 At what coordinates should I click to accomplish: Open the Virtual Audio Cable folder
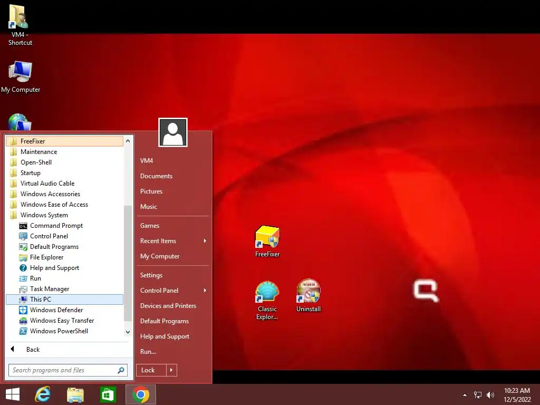coord(64,184)
